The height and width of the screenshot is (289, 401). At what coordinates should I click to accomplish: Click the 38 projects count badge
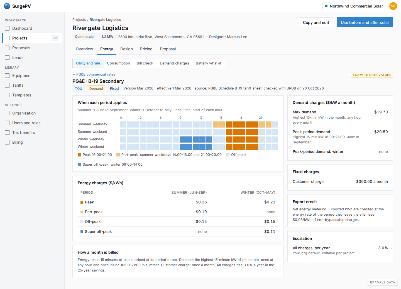pos(55,38)
